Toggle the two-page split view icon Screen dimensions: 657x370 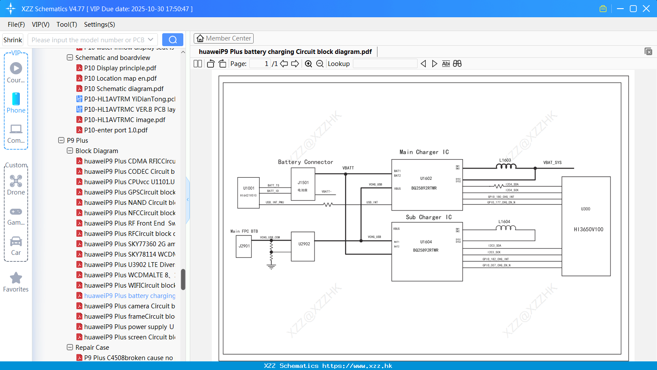tap(198, 64)
